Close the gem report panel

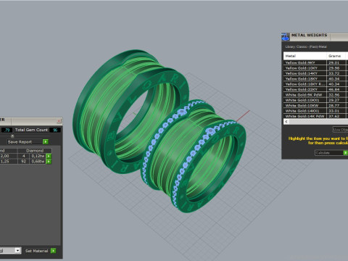coord(59,121)
